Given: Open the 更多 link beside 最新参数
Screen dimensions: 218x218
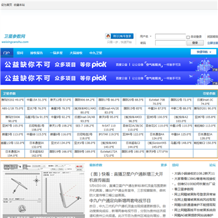Looking at the screenshot, I should click(x=163, y=165).
